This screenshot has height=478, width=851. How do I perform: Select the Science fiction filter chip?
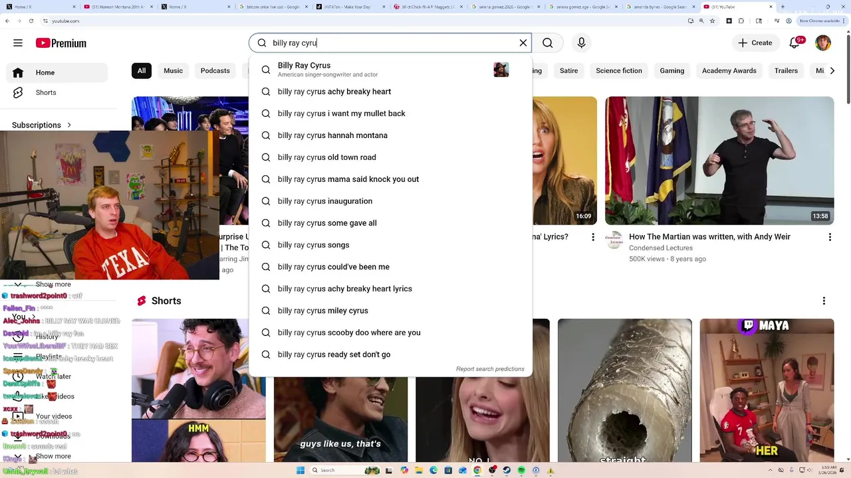(619, 70)
